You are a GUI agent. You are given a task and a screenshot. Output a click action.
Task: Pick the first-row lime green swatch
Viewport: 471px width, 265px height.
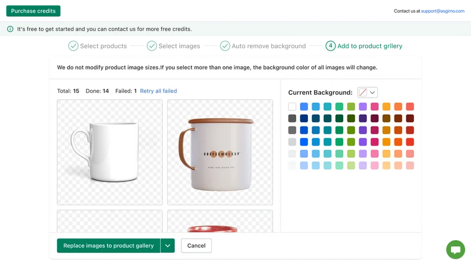point(351,107)
